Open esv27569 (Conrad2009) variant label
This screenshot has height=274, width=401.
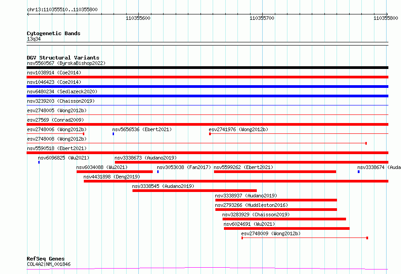click(x=55, y=120)
